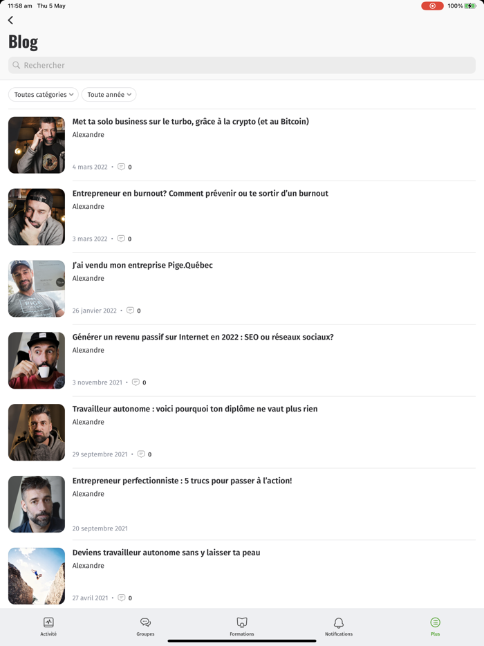The height and width of the screenshot is (646, 484).
Task: Focus the Rechercher search field
Action: click(242, 65)
